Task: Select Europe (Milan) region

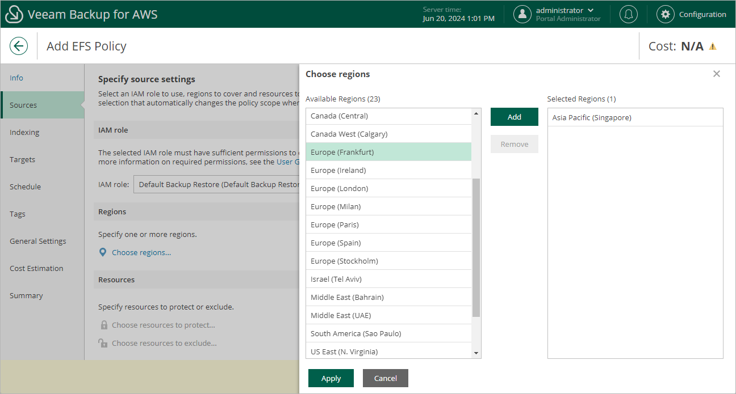Action: (388, 206)
